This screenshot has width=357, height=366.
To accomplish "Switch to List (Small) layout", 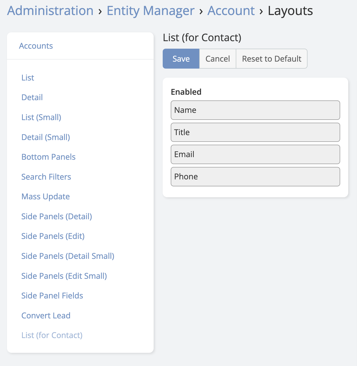I will (41, 117).
